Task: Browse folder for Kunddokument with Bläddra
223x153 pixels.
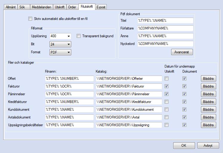Action: pos(208,109)
